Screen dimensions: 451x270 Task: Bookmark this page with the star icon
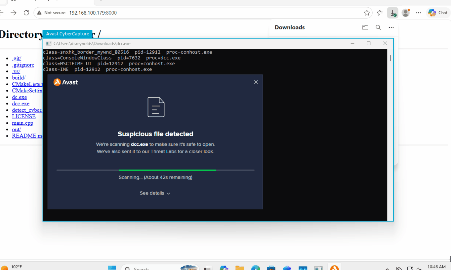click(367, 13)
